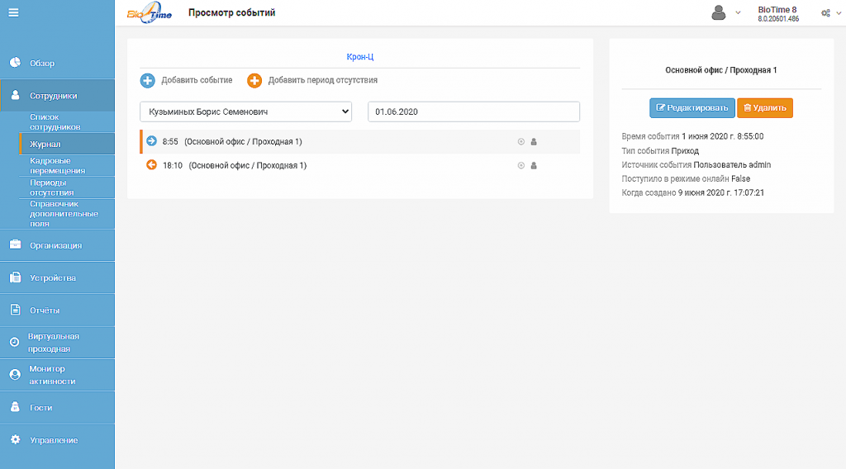Expand the chevron next to user avatar
This screenshot has height=469, width=846.
click(x=738, y=13)
